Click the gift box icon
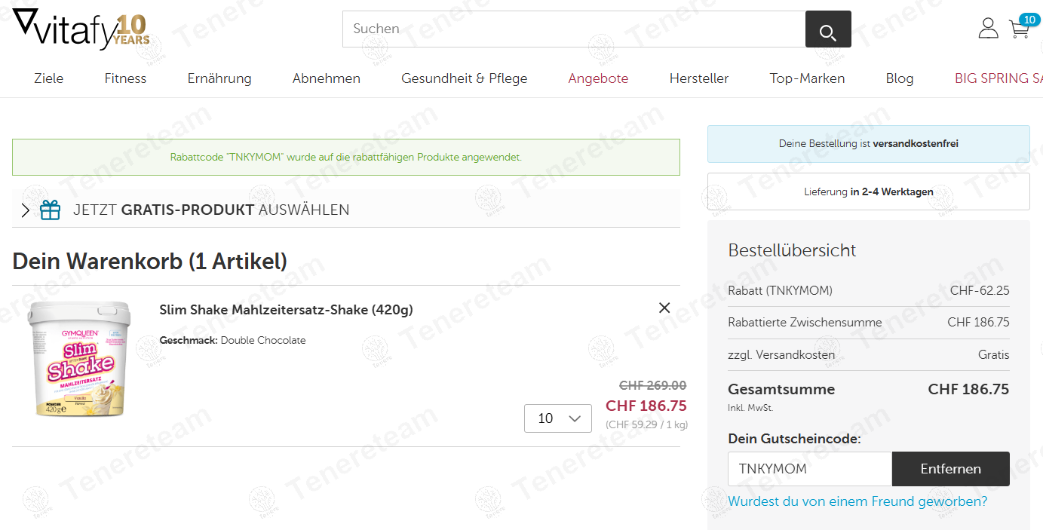1043x530 pixels. click(x=51, y=210)
